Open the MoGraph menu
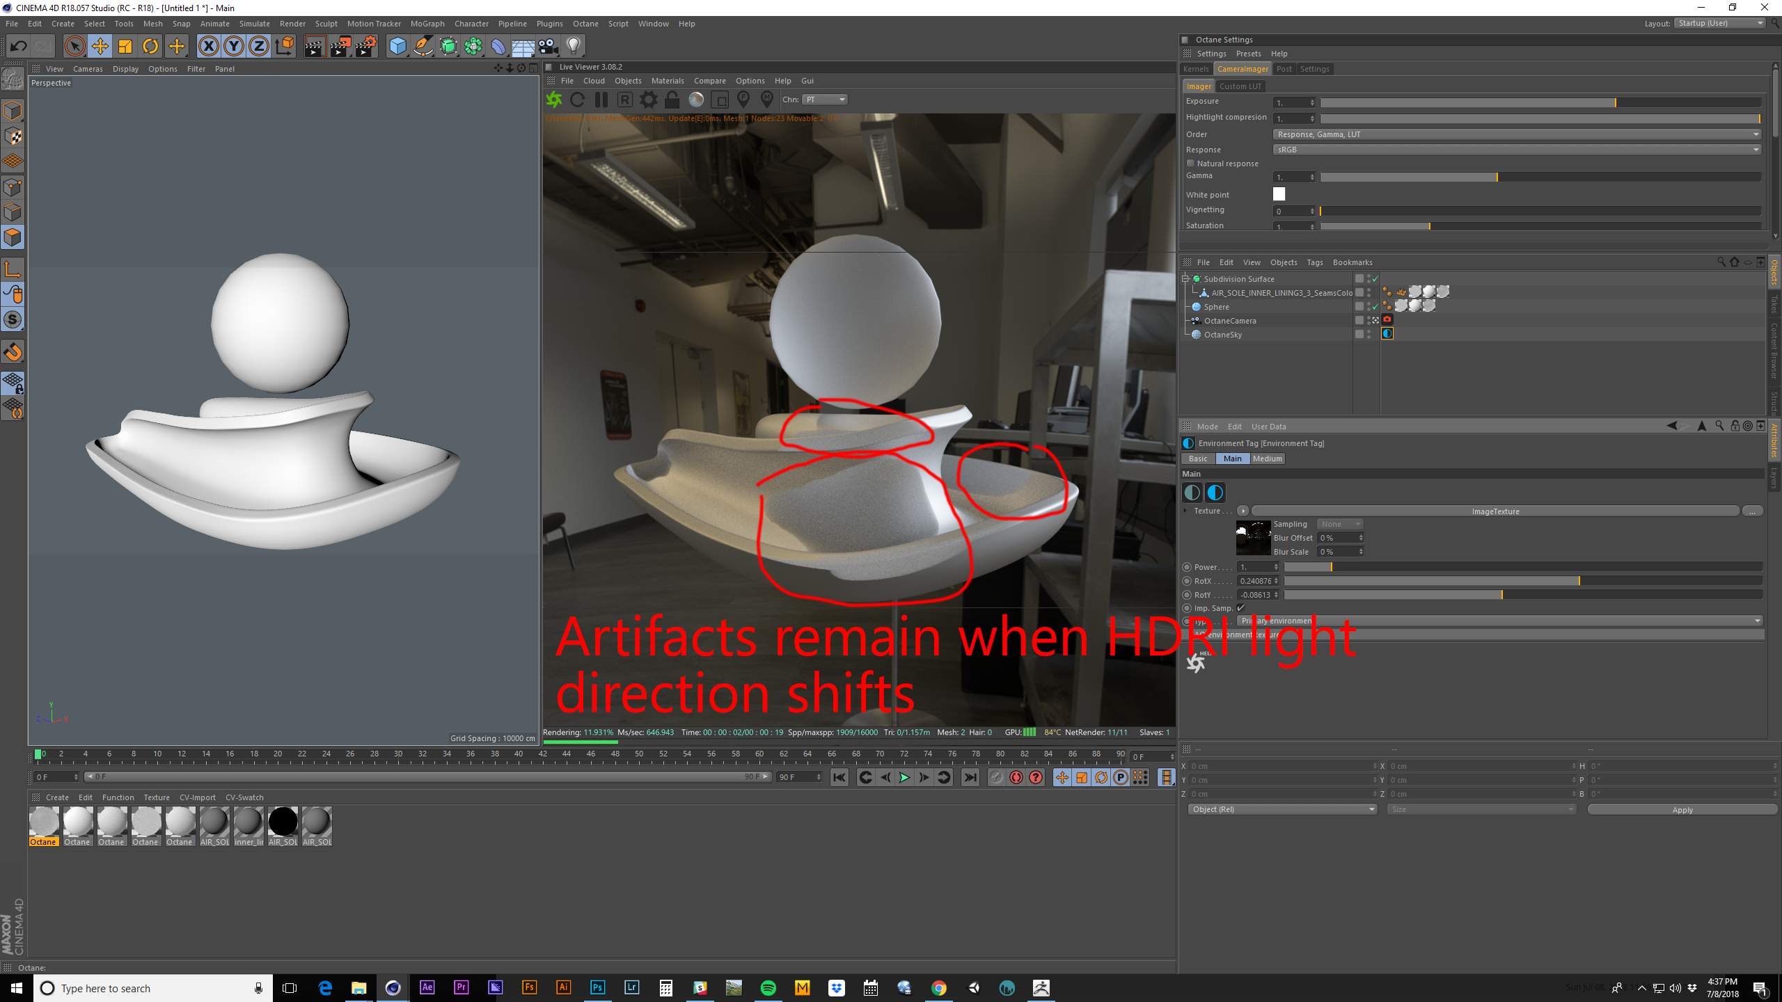This screenshot has width=1782, height=1002. point(427,24)
